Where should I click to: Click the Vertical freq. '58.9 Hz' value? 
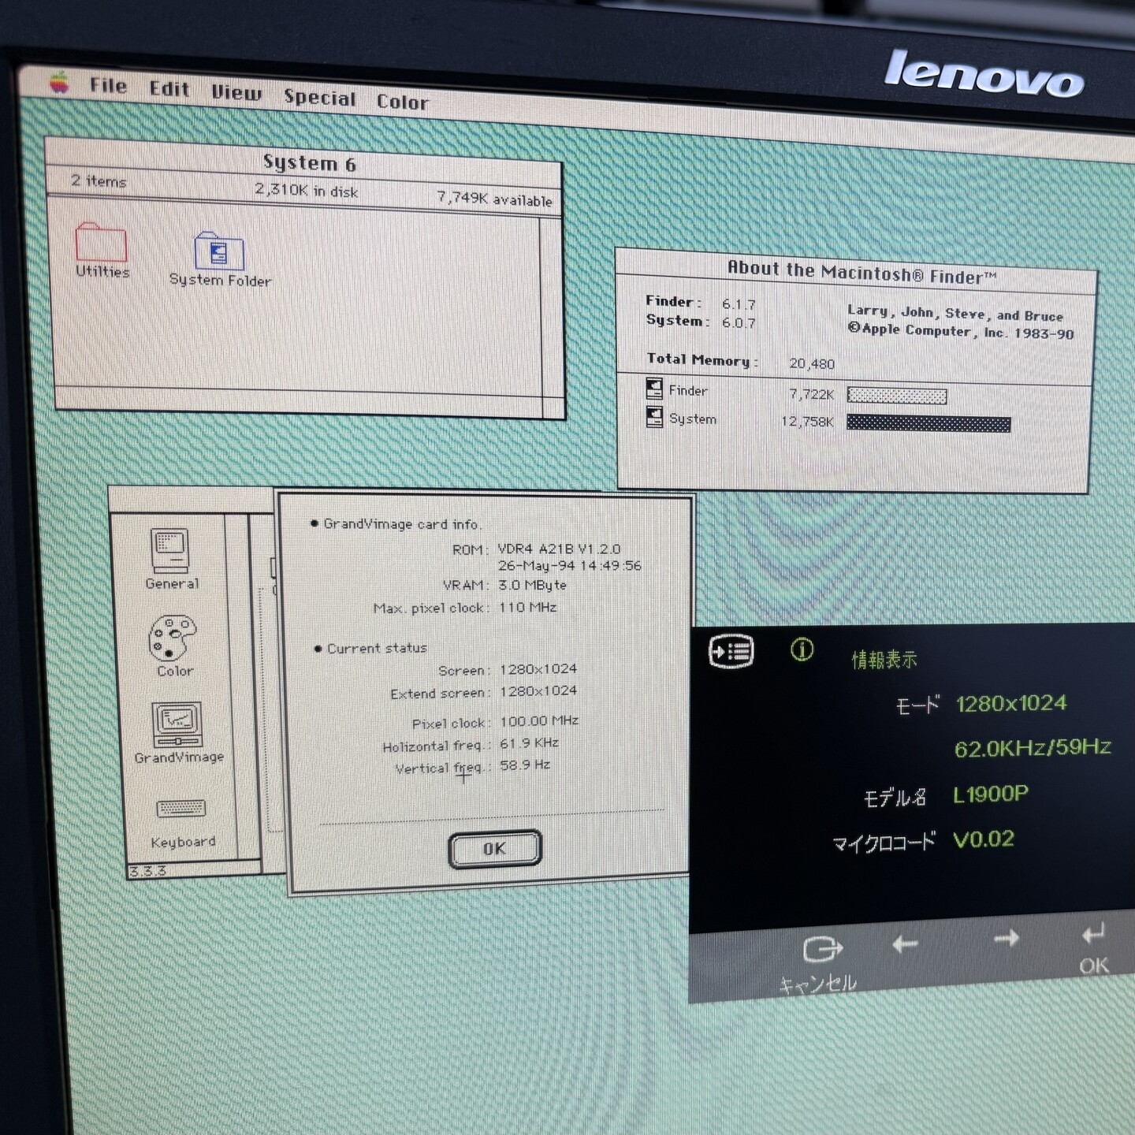pos(525,765)
